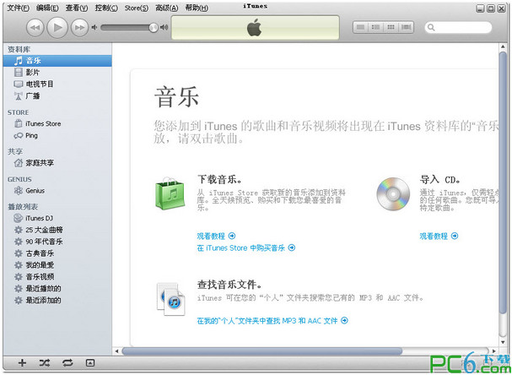
Task: Click the find MP3 和 AAC 文件 link
Action: (x=272, y=321)
